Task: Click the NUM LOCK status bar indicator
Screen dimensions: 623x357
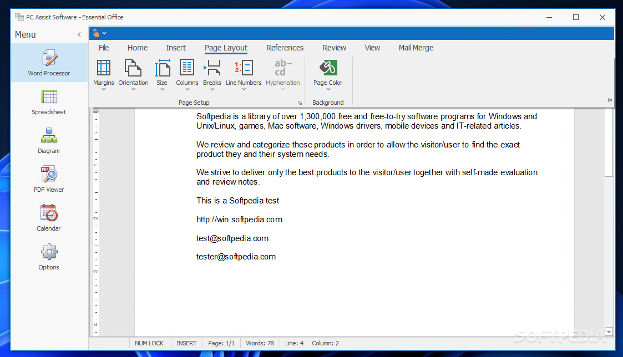Action: click(x=149, y=343)
